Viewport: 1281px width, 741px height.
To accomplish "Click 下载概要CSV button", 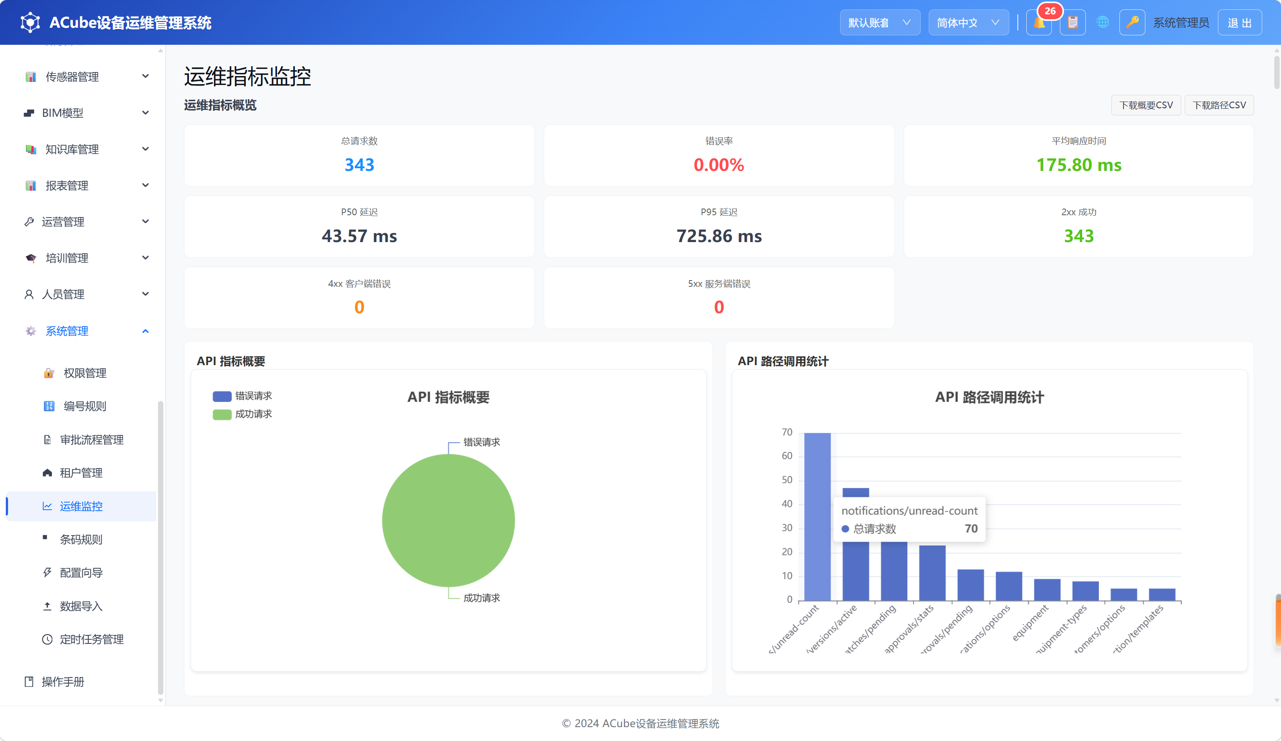I will (1146, 105).
